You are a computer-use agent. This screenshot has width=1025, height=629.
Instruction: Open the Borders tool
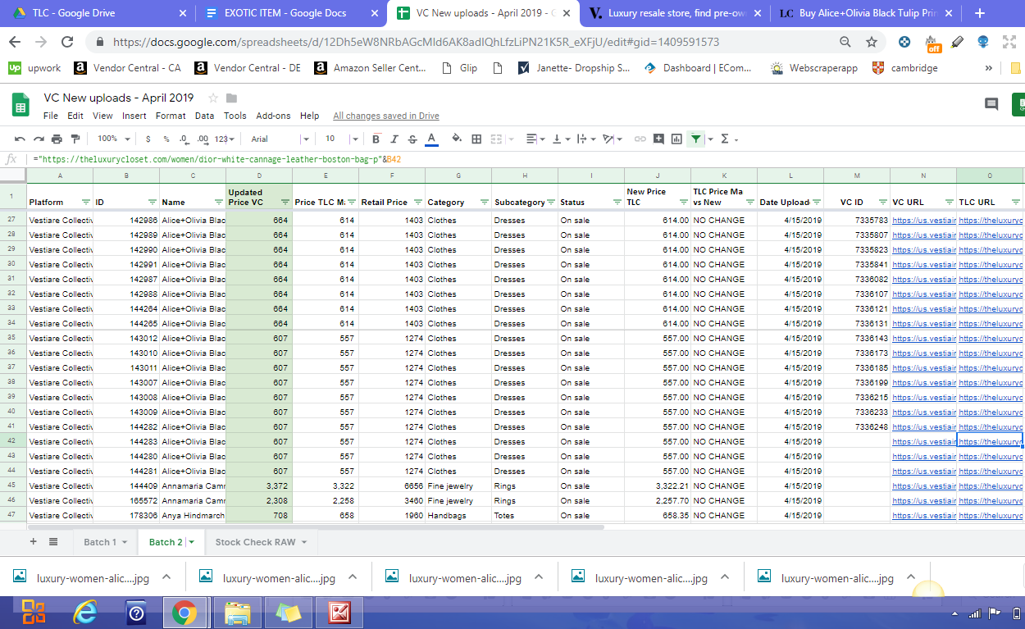(x=476, y=139)
